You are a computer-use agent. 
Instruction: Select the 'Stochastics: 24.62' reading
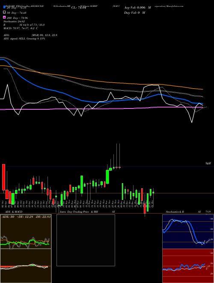pyautogui.click(x=14, y=21)
